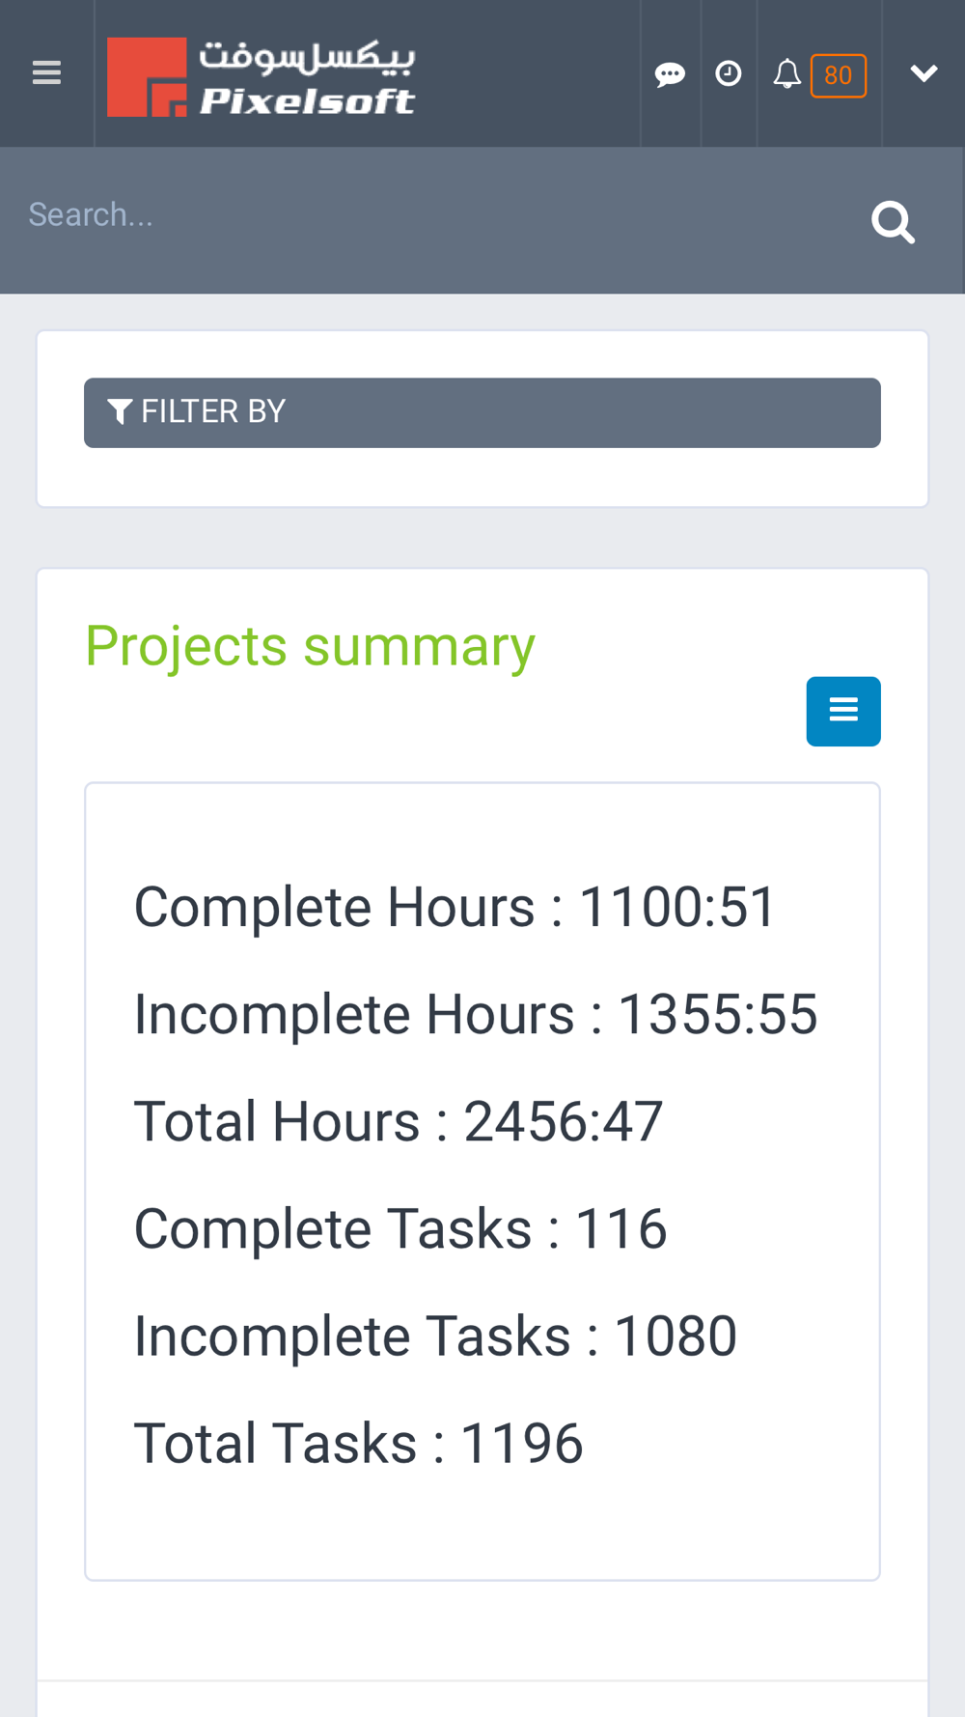Focus the Search input field
The image size is (965, 1717).
coord(434,215)
